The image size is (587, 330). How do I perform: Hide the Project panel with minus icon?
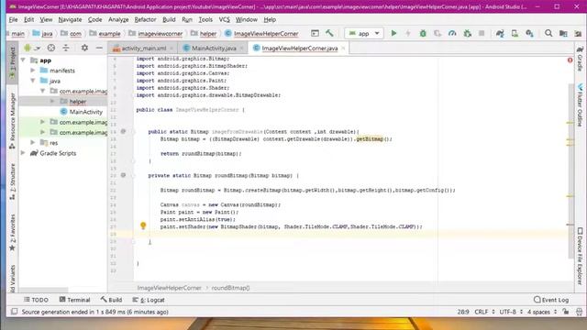(x=99, y=48)
